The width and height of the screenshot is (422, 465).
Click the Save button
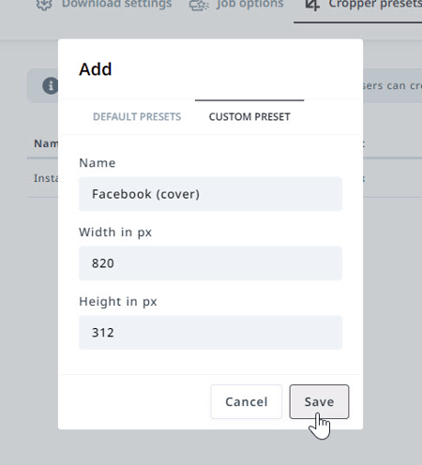[x=319, y=401]
